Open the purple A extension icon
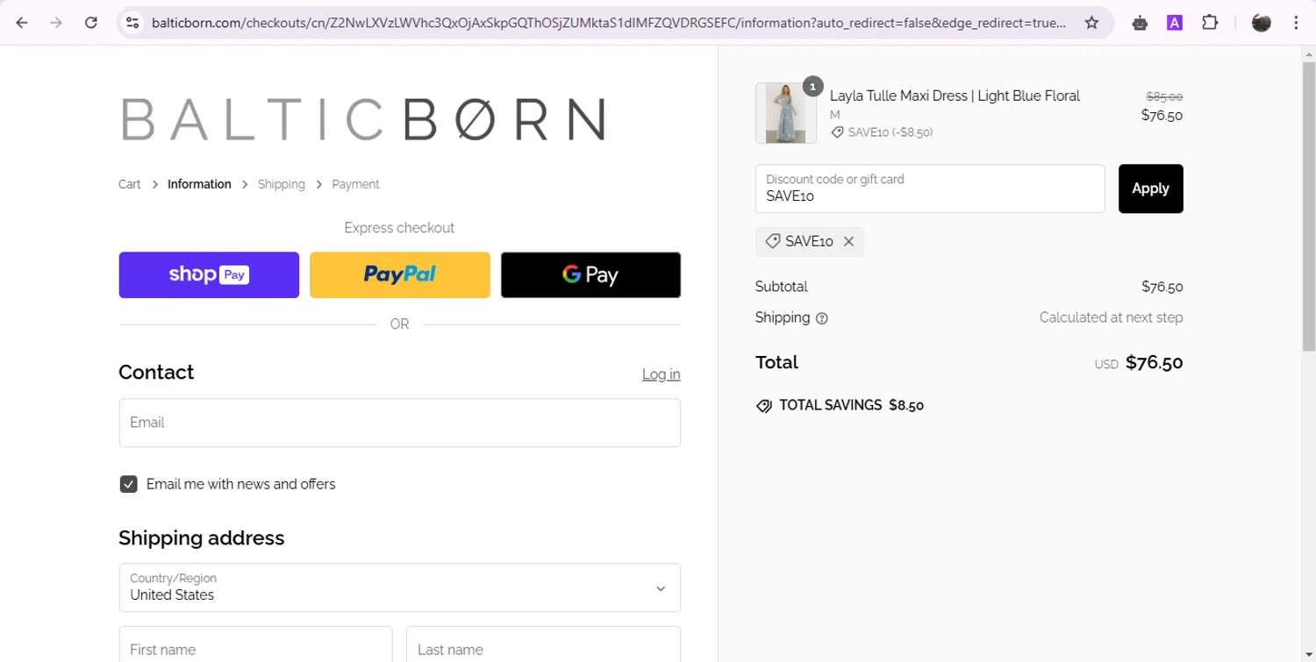The height and width of the screenshot is (662, 1316). click(x=1175, y=23)
